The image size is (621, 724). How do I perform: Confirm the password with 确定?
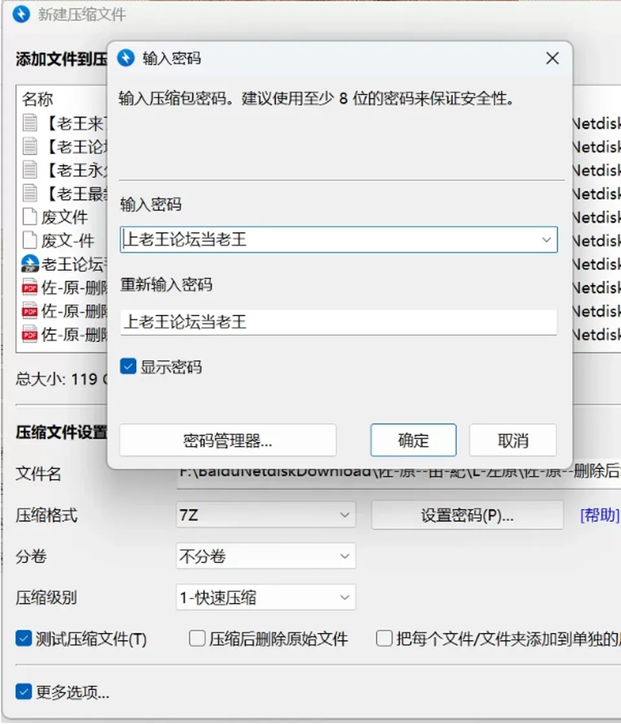413,440
